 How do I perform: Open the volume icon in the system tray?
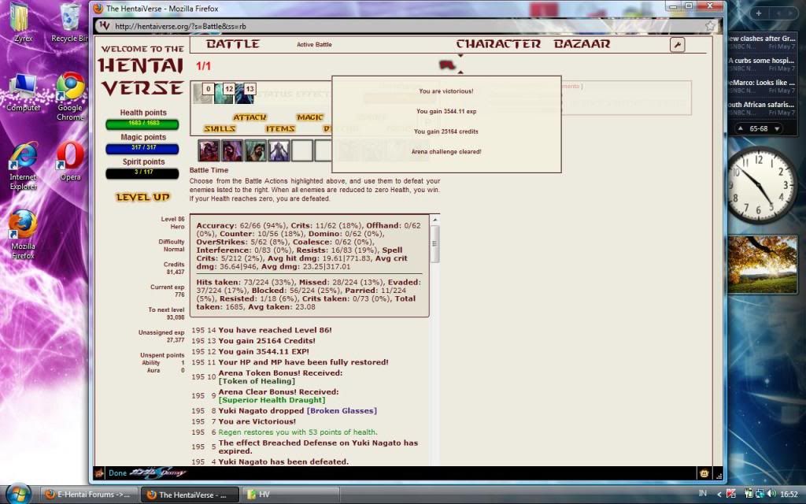(x=771, y=495)
